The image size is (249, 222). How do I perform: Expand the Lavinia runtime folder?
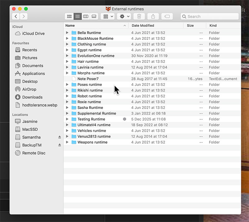[67, 67]
